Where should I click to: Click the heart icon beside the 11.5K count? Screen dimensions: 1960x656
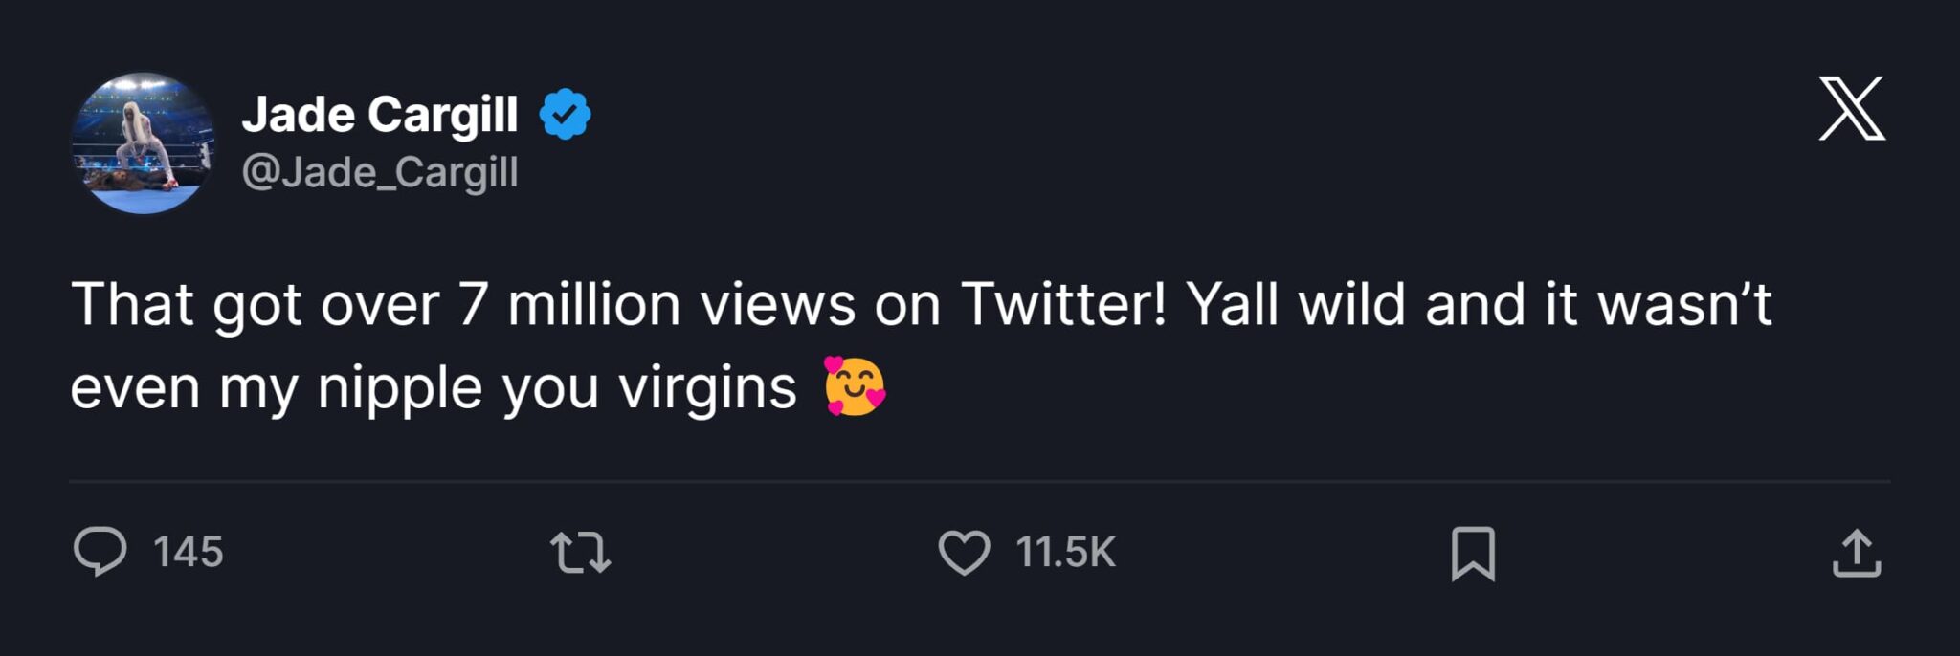(966, 551)
